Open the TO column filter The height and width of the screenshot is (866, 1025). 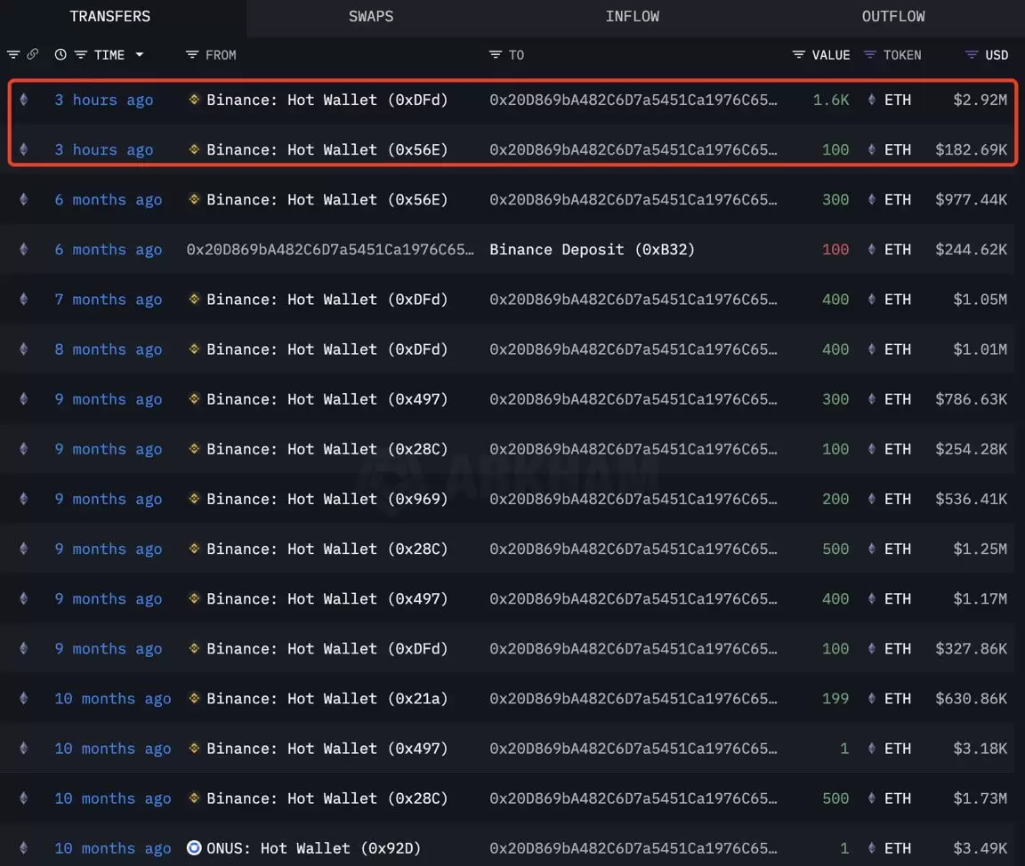point(496,55)
